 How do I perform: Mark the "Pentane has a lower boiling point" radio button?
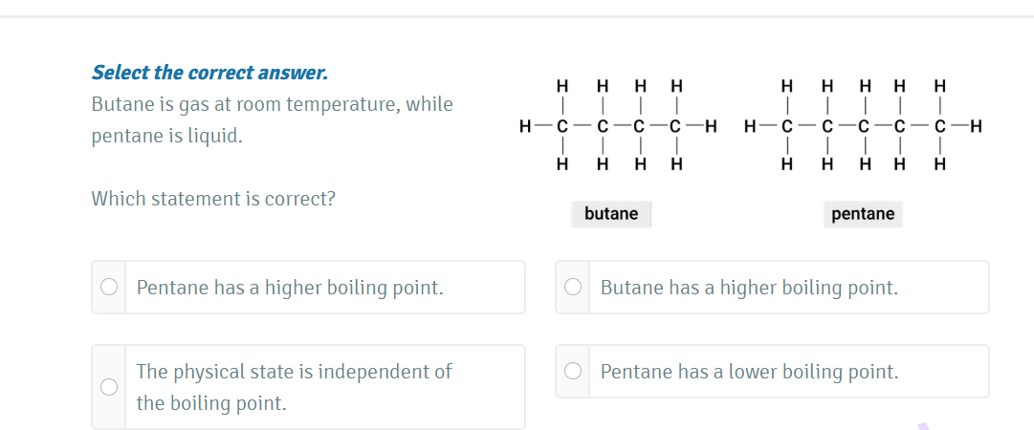(573, 371)
